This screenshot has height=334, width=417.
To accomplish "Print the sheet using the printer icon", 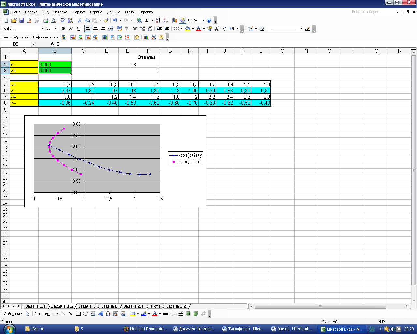I will [x=46, y=20].
